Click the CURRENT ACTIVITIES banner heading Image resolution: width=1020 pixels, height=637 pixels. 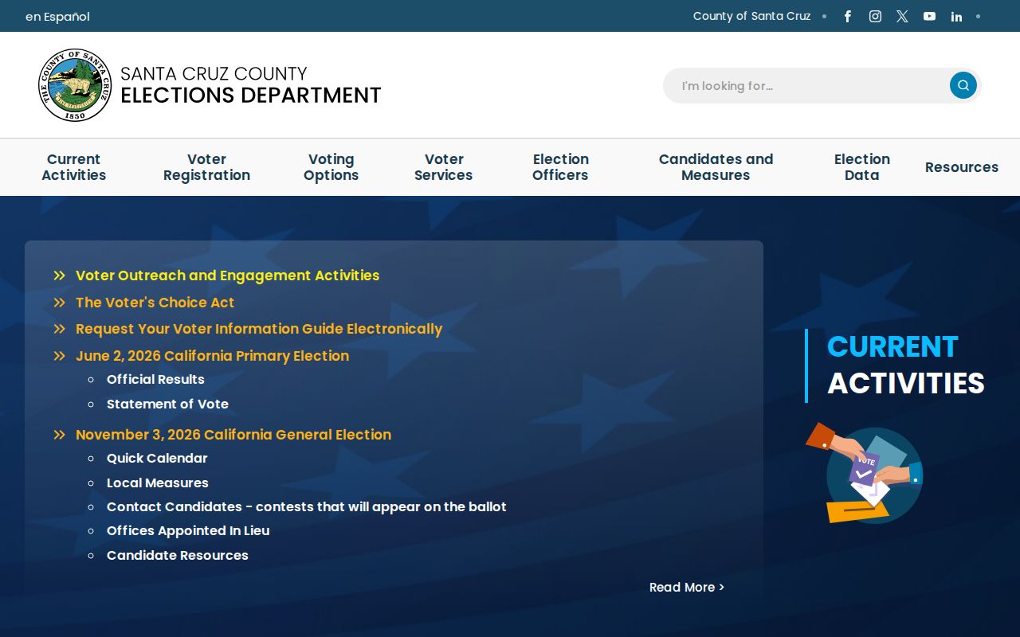pos(905,365)
